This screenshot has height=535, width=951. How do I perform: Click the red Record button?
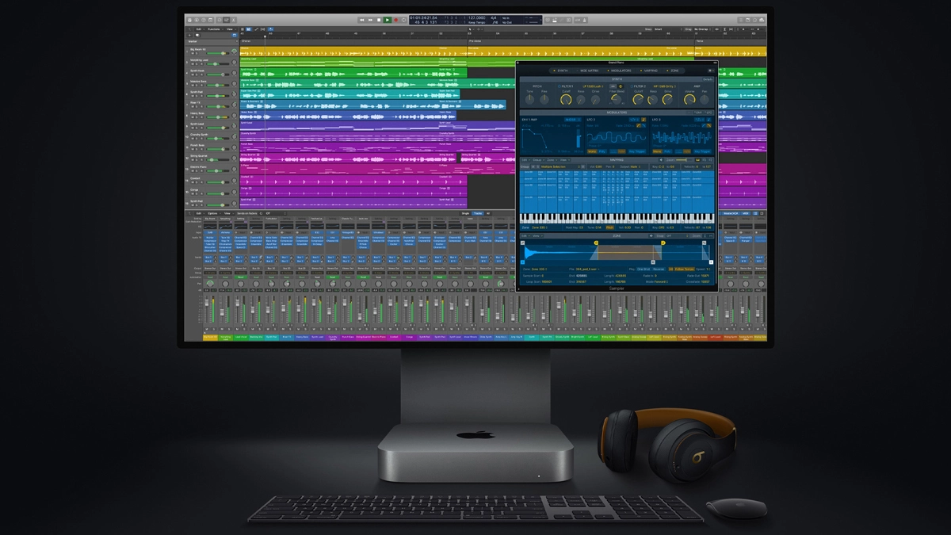click(395, 20)
